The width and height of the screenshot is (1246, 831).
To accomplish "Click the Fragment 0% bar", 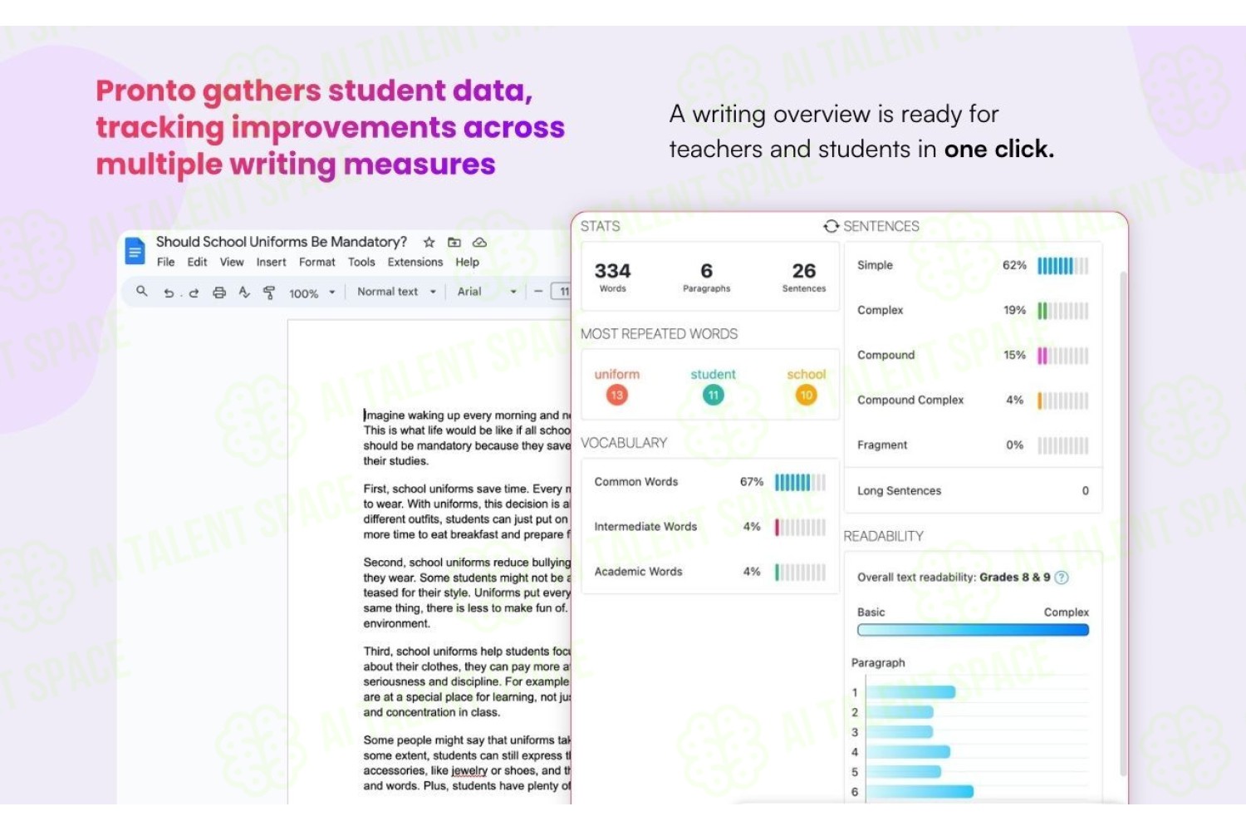I will click(x=1062, y=445).
